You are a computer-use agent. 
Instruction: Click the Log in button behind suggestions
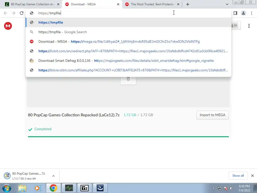pos(236,25)
